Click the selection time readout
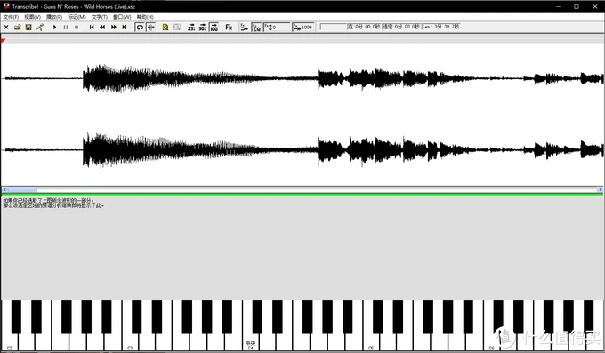This screenshot has width=605, height=353. click(400, 27)
